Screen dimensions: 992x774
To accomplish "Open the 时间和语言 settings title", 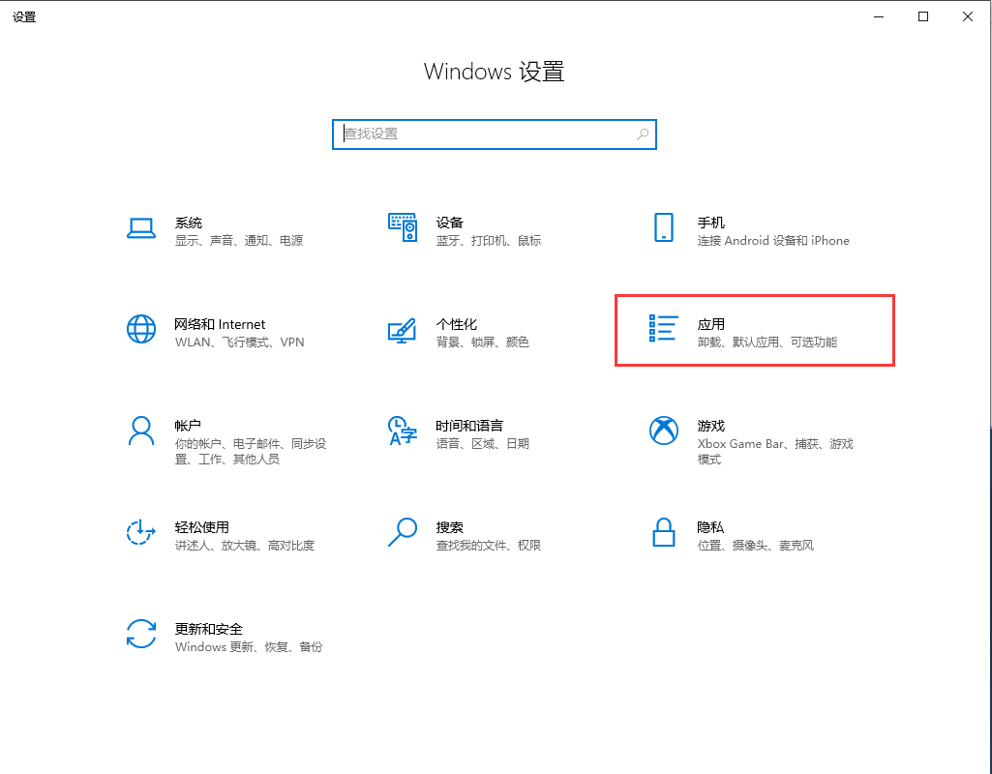I will tap(469, 426).
